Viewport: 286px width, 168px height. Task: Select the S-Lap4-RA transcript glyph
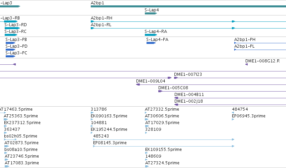[151, 35]
